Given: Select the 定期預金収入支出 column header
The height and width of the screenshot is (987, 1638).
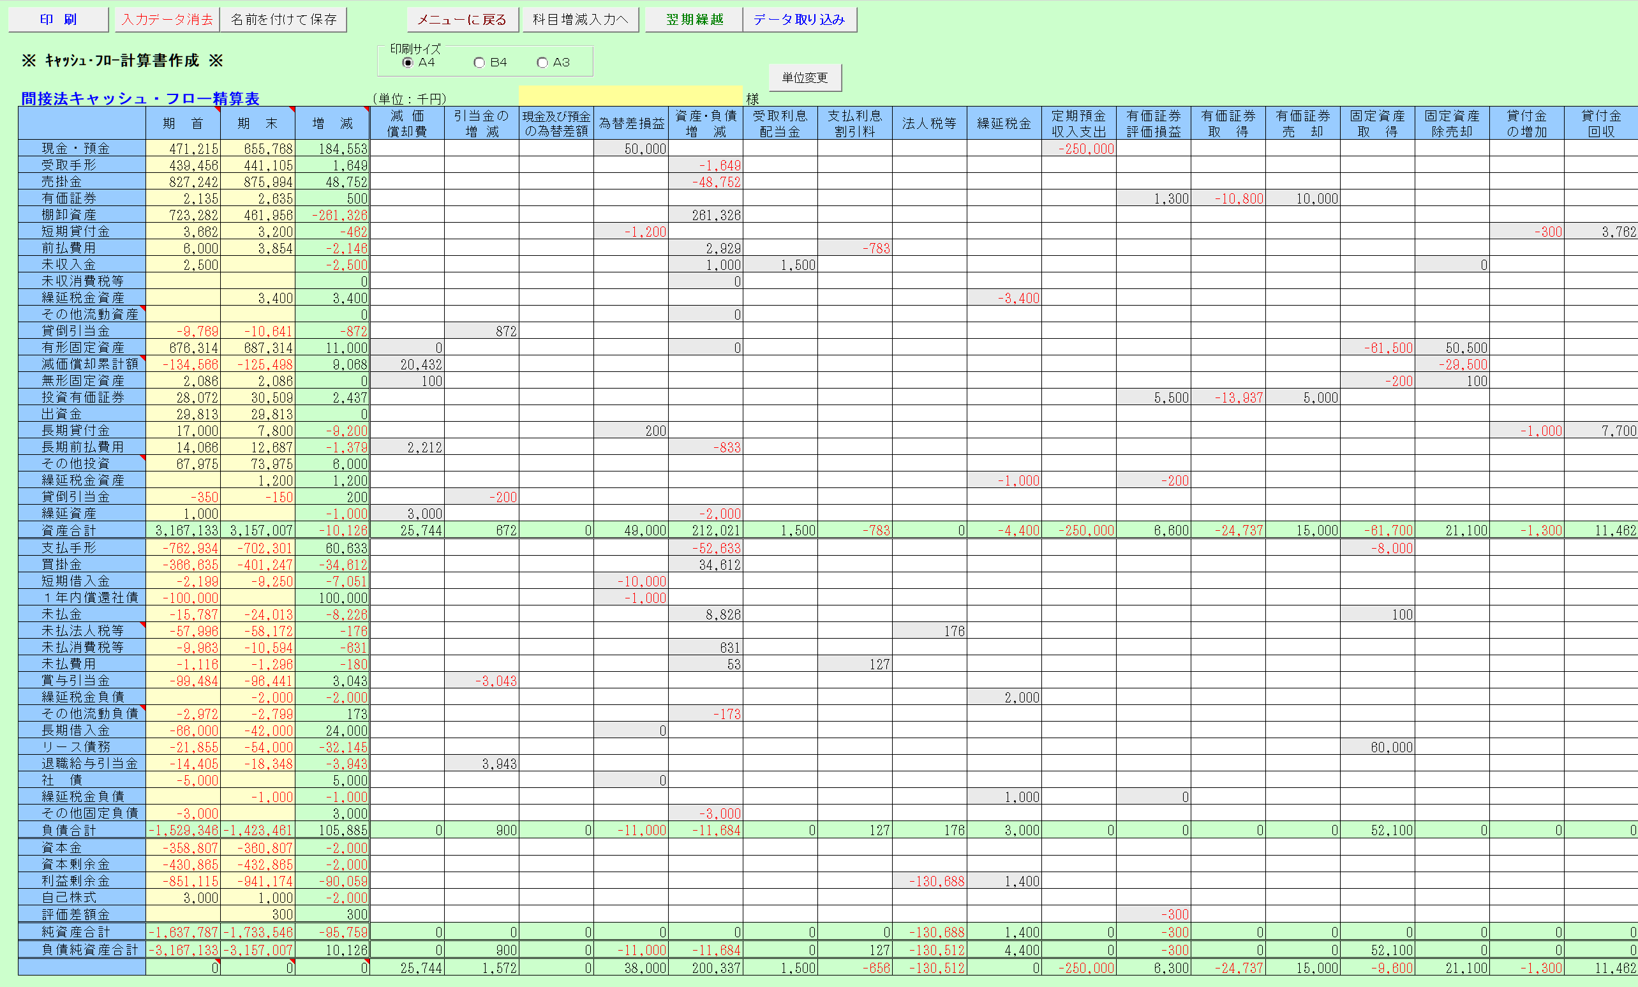Looking at the screenshot, I should click(x=1078, y=124).
